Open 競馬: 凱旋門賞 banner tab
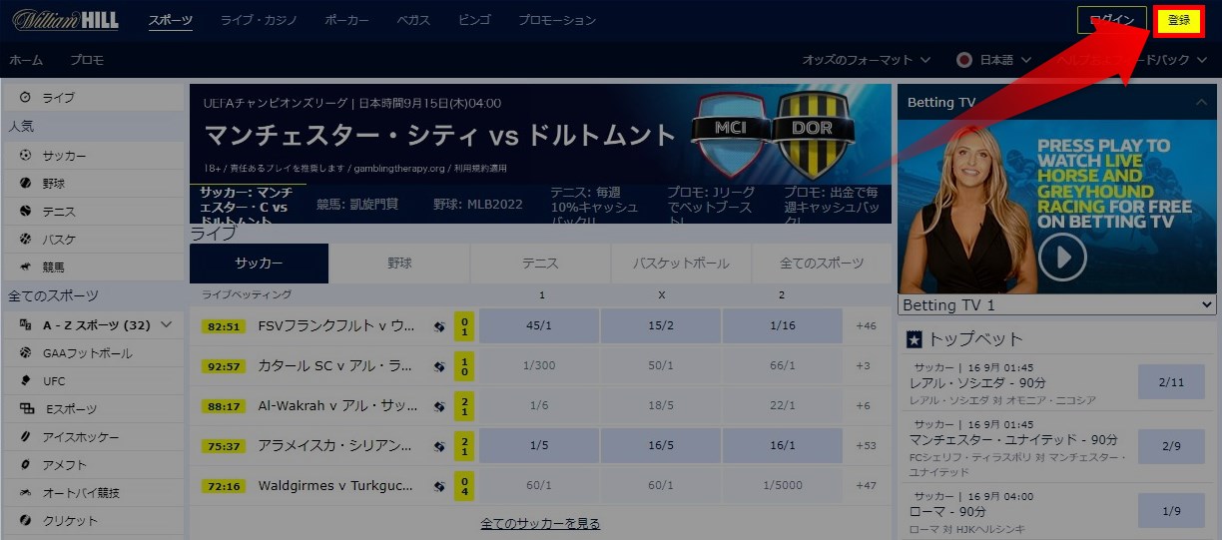This screenshot has width=1222, height=540. [x=357, y=204]
